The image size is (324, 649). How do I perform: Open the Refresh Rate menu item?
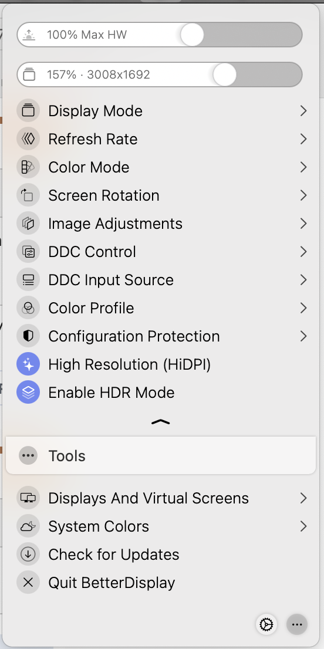pos(162,139)
